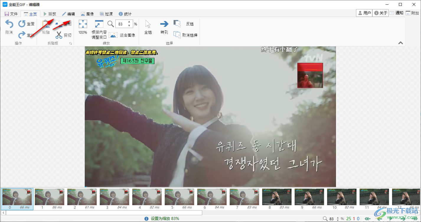
Task: Decrease ribbon zoom value stepper
Action: click(129, 26)
